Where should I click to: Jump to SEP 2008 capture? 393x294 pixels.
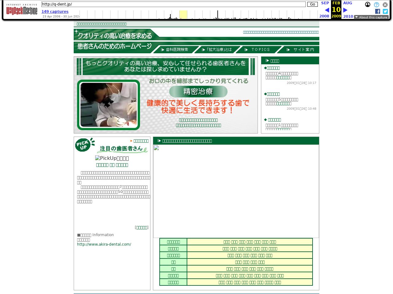point(325,3)
